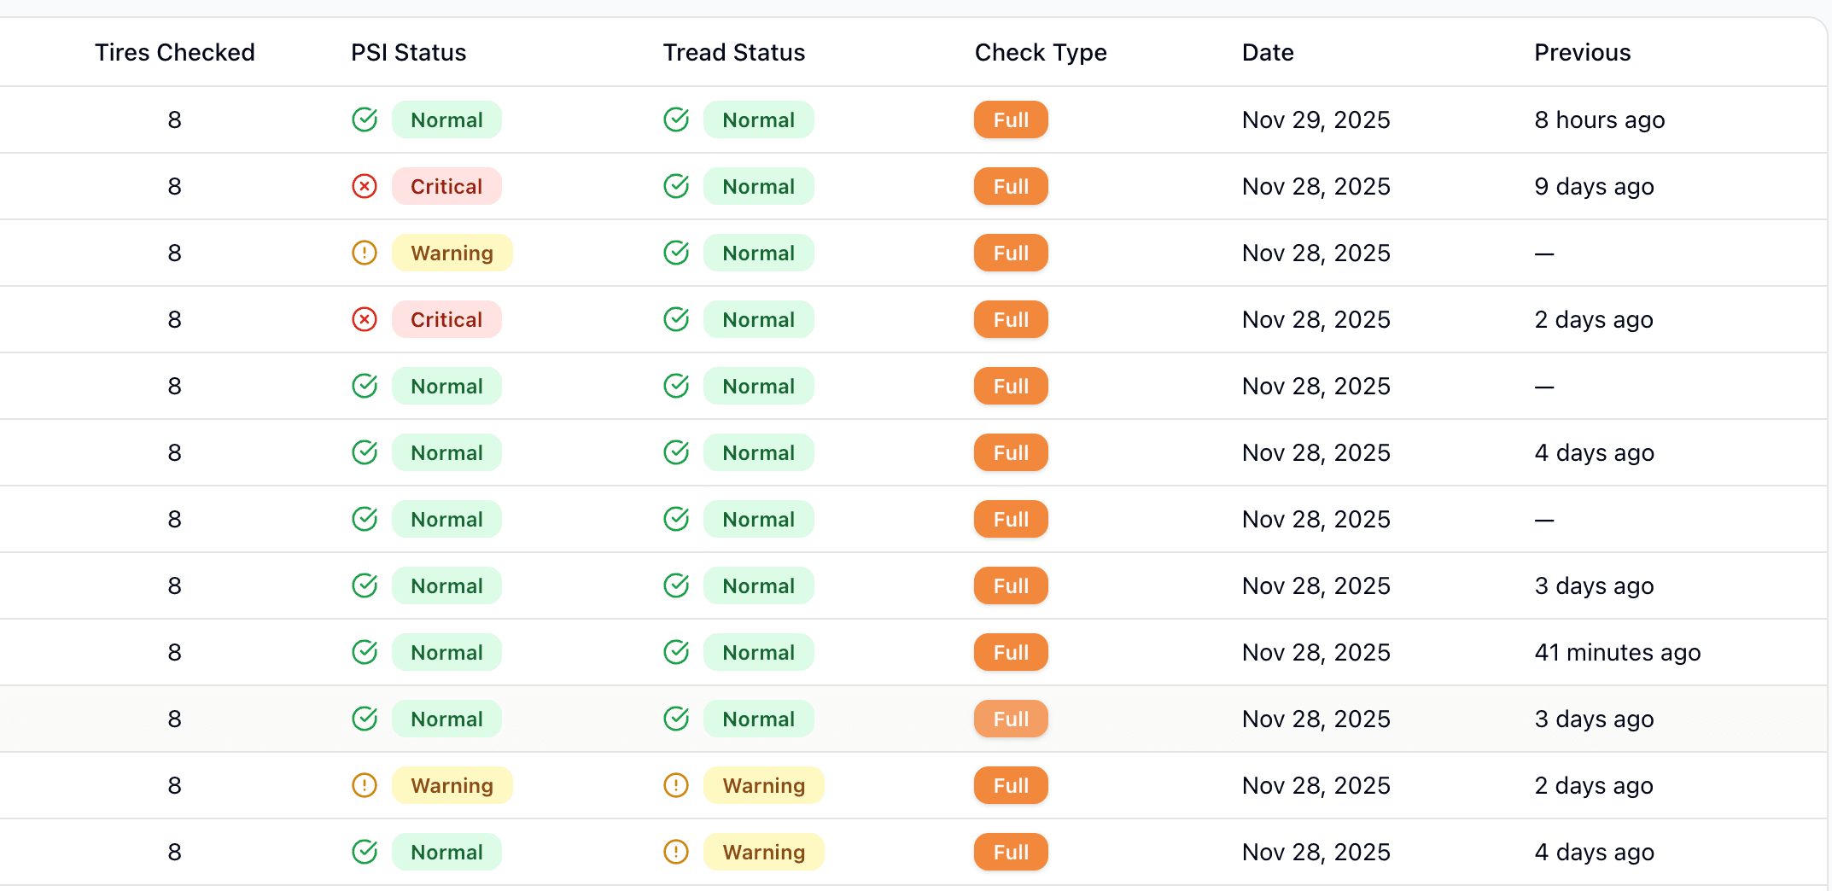Click the highlighted Full badge in hovered row

[x=1011, y=719]
